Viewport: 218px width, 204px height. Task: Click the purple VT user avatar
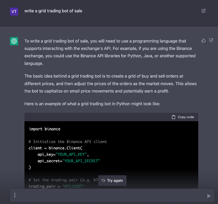[x=14, y=11]
